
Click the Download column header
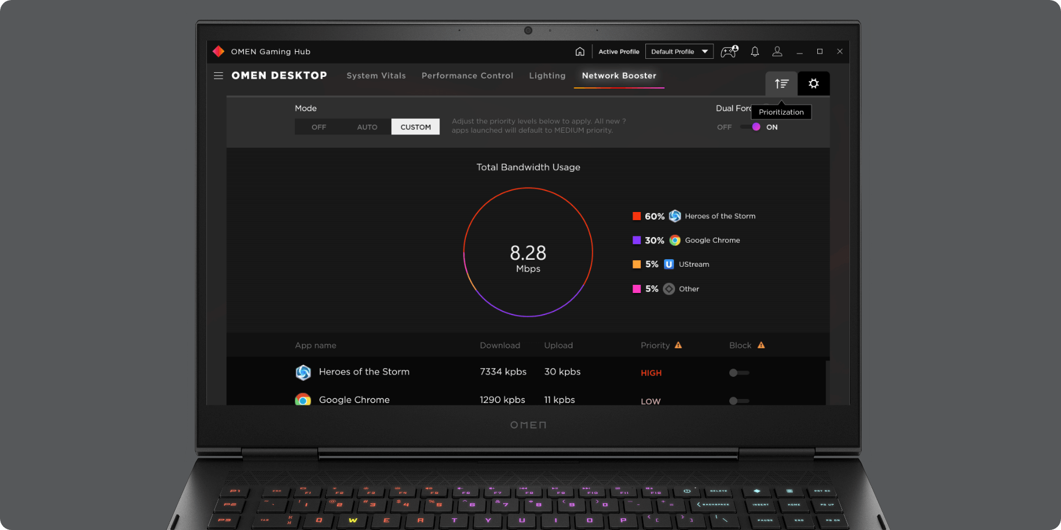[500, 345]
